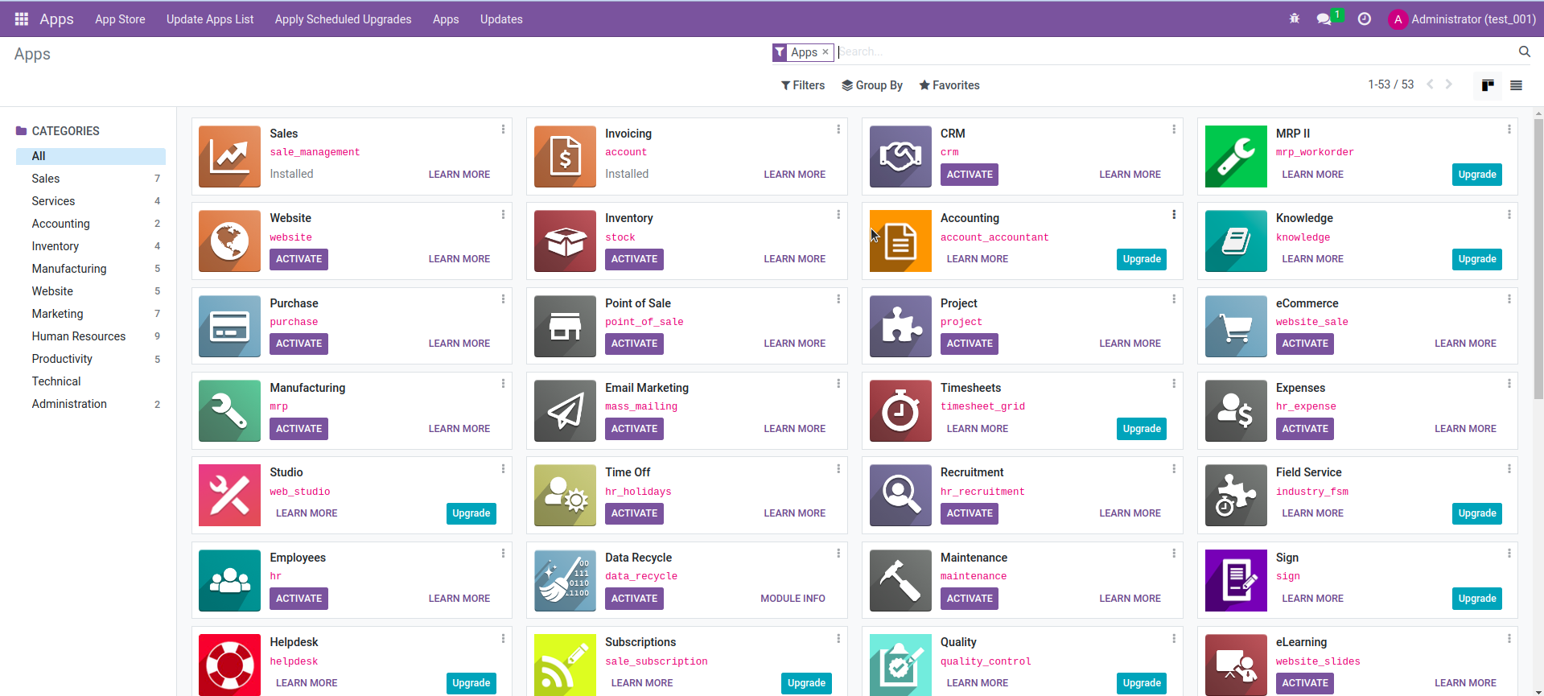Open the Group By dropdown
The image size is (1544, 696).
pos(872,85)
